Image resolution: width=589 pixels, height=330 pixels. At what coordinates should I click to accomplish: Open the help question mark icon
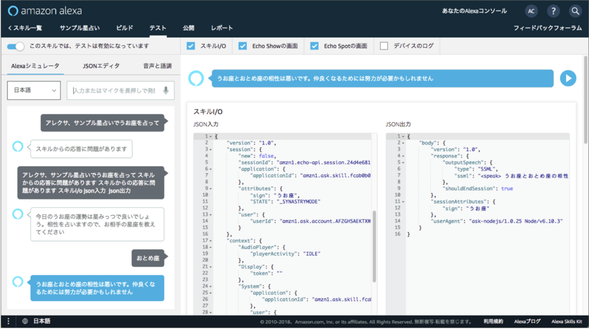click(x=553, y=11)
